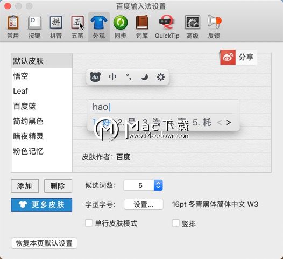Image resolution: width=283 pixels, height=259 pixels.
Task: Close the 百度输入法设置 window
Action: 8,6
